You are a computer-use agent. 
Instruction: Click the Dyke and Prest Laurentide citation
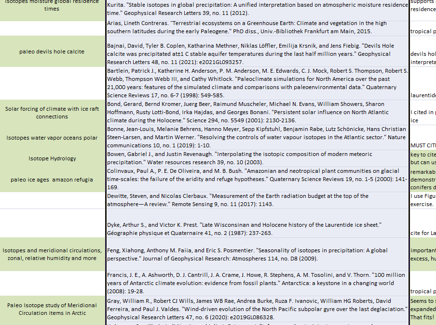[x=257, y=229]
